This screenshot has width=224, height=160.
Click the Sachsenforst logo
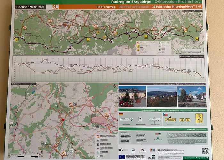(x=158, y=139)
